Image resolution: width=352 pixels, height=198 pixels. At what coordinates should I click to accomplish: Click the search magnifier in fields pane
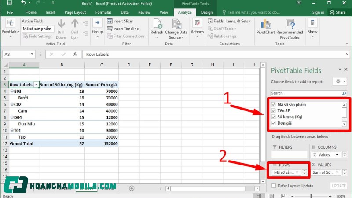click(344, 93)
